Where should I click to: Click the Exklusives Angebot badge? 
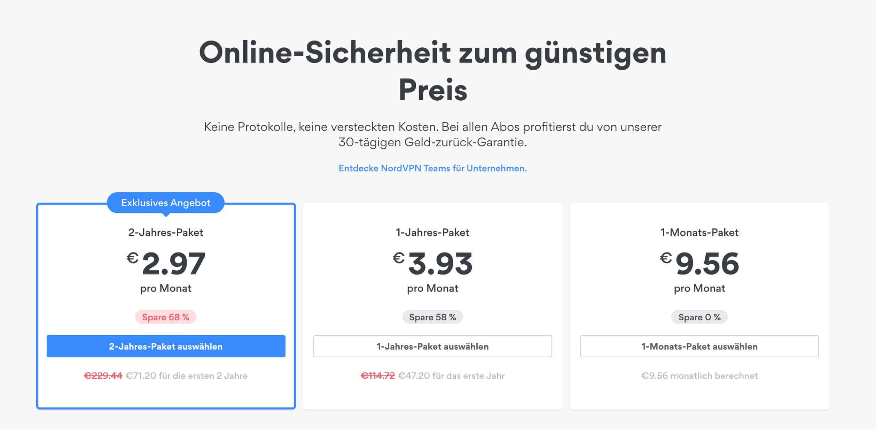(x=166, y=202)
